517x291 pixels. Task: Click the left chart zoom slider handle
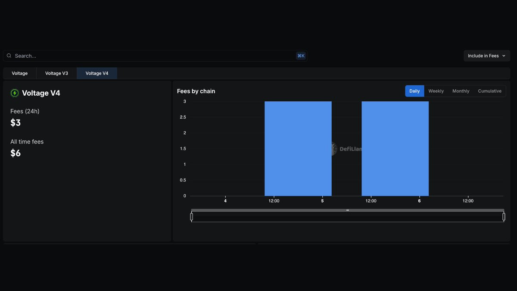pos(192,217)
